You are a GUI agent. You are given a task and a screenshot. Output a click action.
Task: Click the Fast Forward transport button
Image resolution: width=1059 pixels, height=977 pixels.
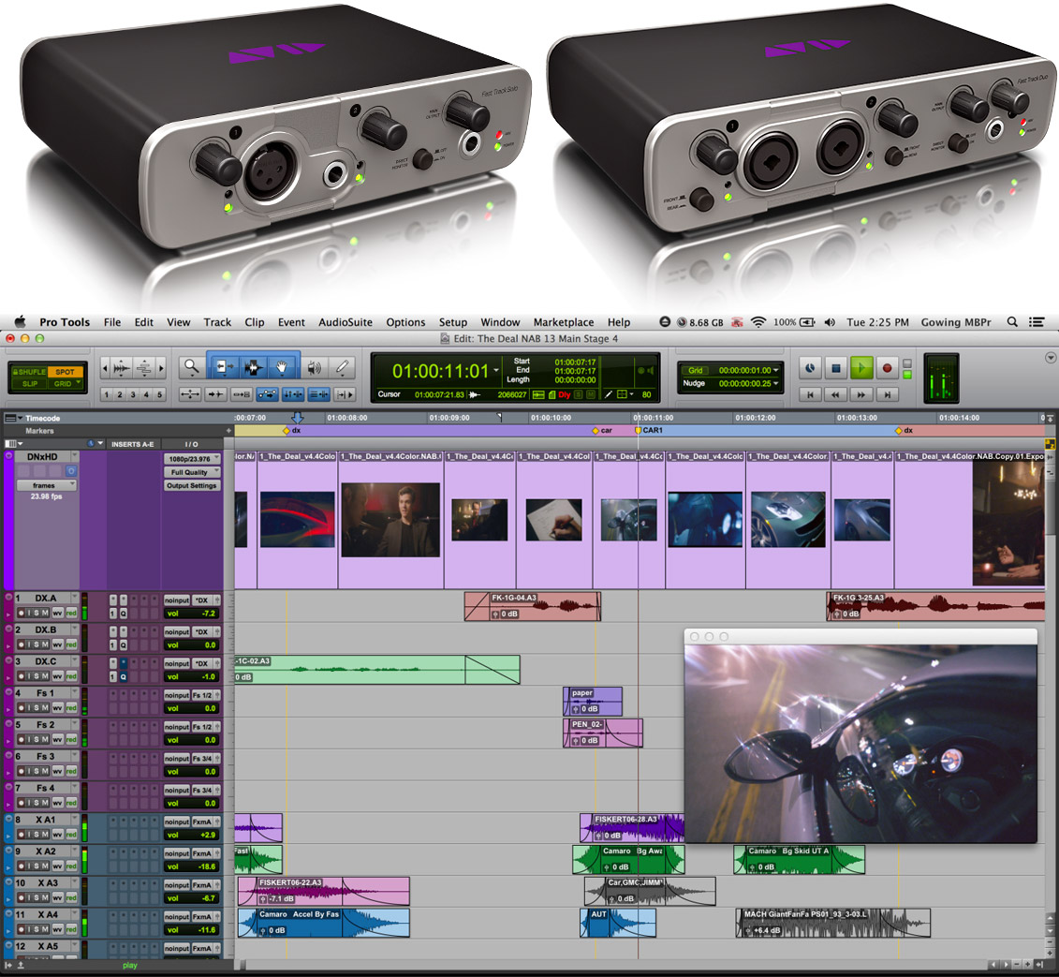(862, 394)
